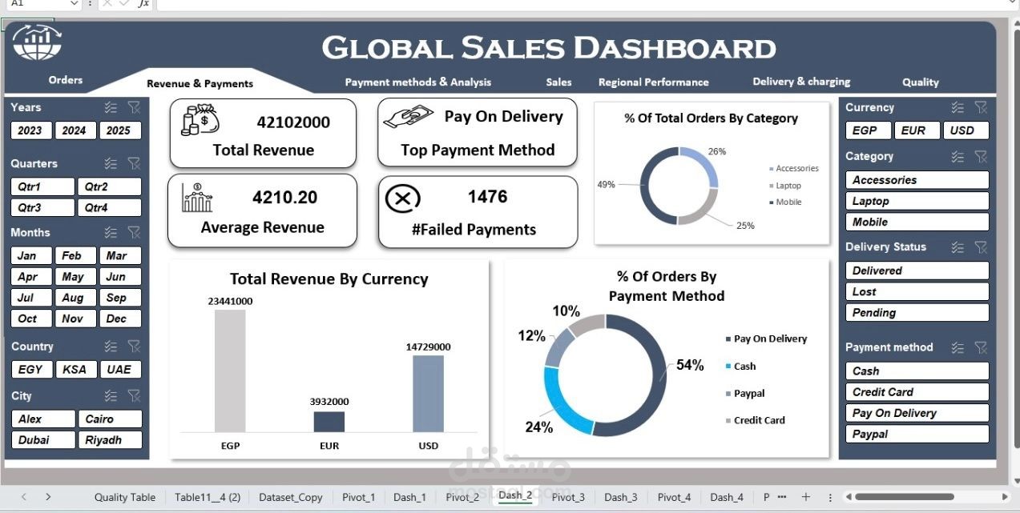Clear filter on the Currency slicer
Image resolution: width=1020 pixels, height=513 pixels.
point(981,107)
